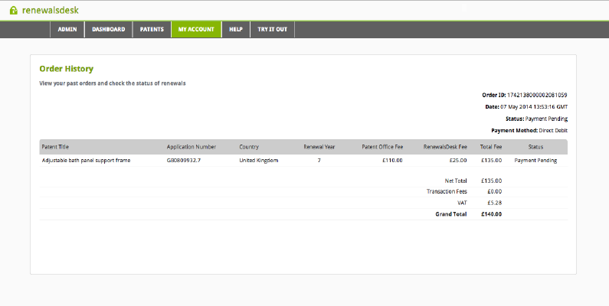Click the £135.00 total fee in patent row

491,160
